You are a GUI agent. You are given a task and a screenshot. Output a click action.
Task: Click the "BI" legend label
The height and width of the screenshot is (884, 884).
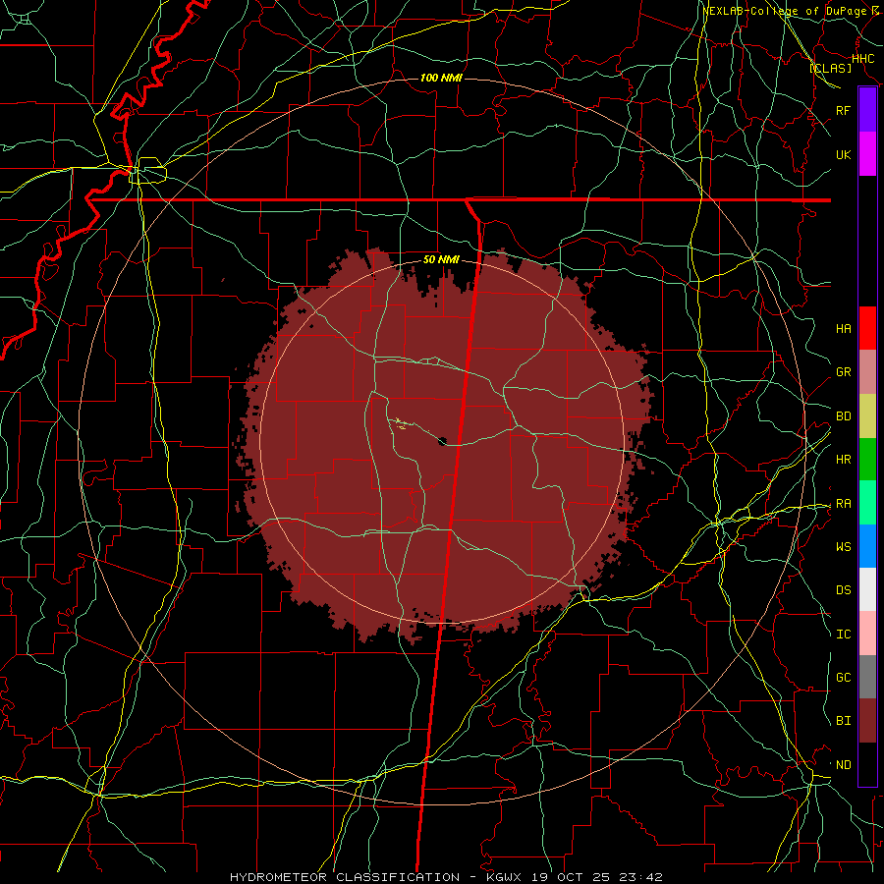843,721
